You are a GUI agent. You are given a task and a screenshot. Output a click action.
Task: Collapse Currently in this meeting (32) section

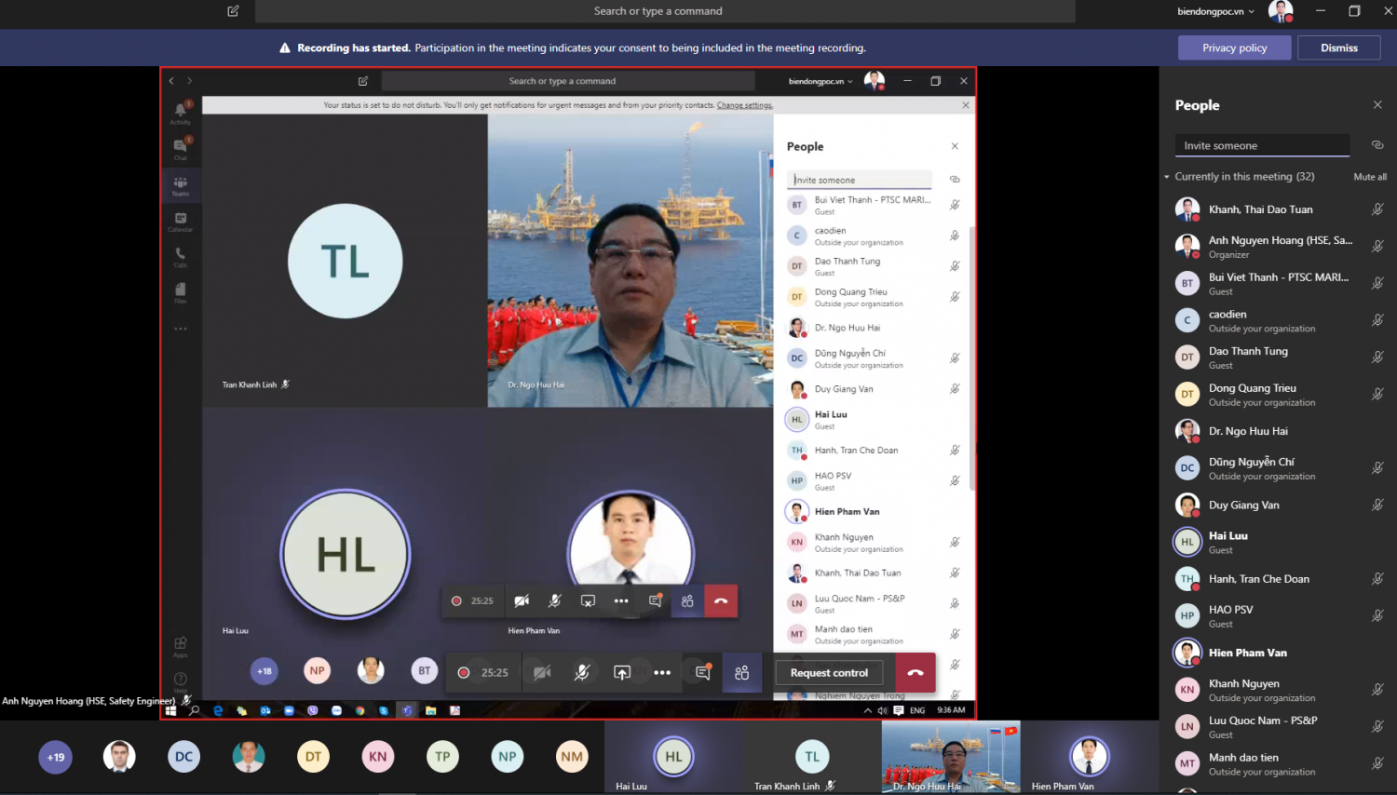pos(1166,177)
